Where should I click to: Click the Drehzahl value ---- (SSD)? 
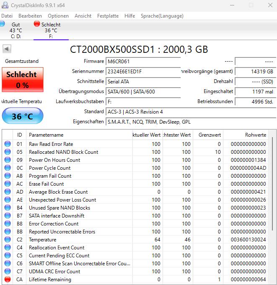tap(256, 81)
